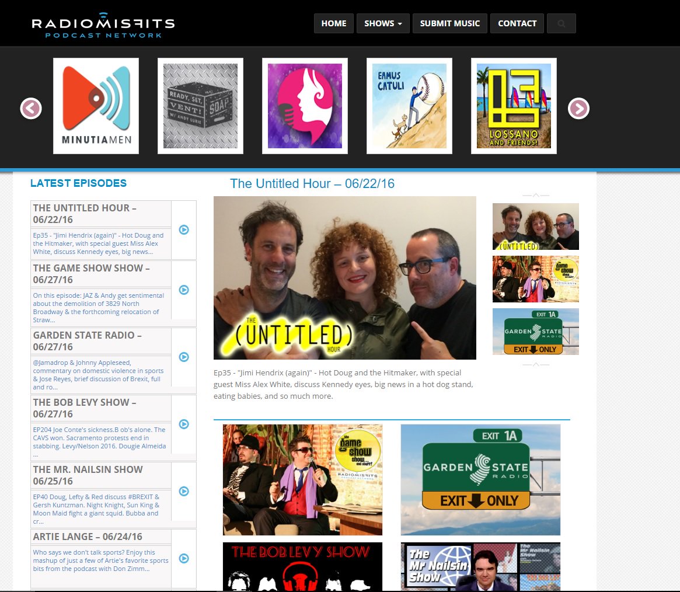Click the 'Ep35 - Jimi Hendrix (again)' sidebar description
Screen dimensions: 680x592
tap(99, 243)
